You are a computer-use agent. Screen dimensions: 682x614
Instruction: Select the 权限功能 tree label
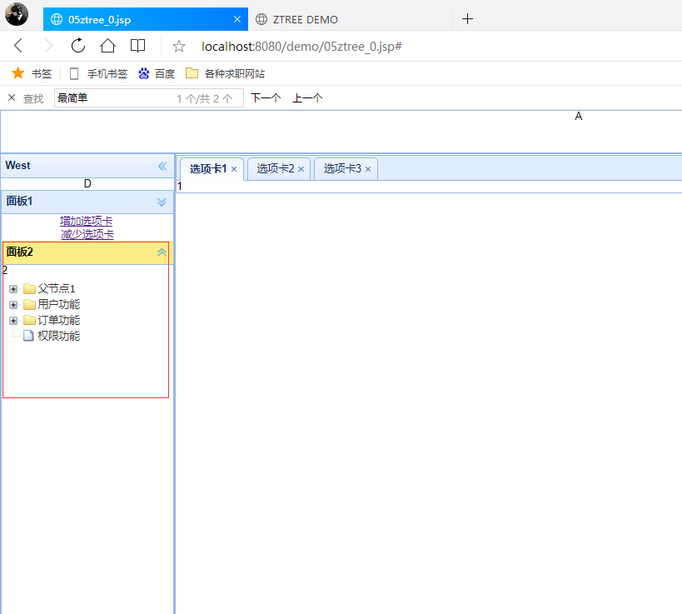59,336
